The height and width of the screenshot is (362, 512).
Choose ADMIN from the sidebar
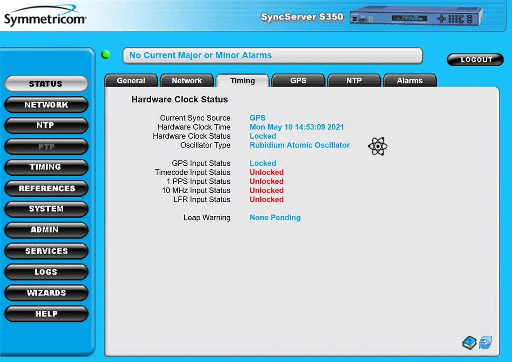tap(46, 230)
